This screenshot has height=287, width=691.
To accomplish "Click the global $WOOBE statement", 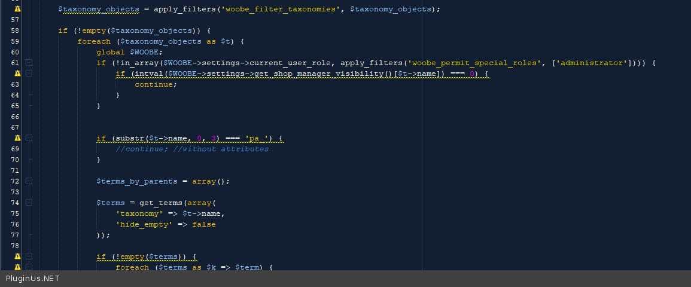I will tap(124, 52).
